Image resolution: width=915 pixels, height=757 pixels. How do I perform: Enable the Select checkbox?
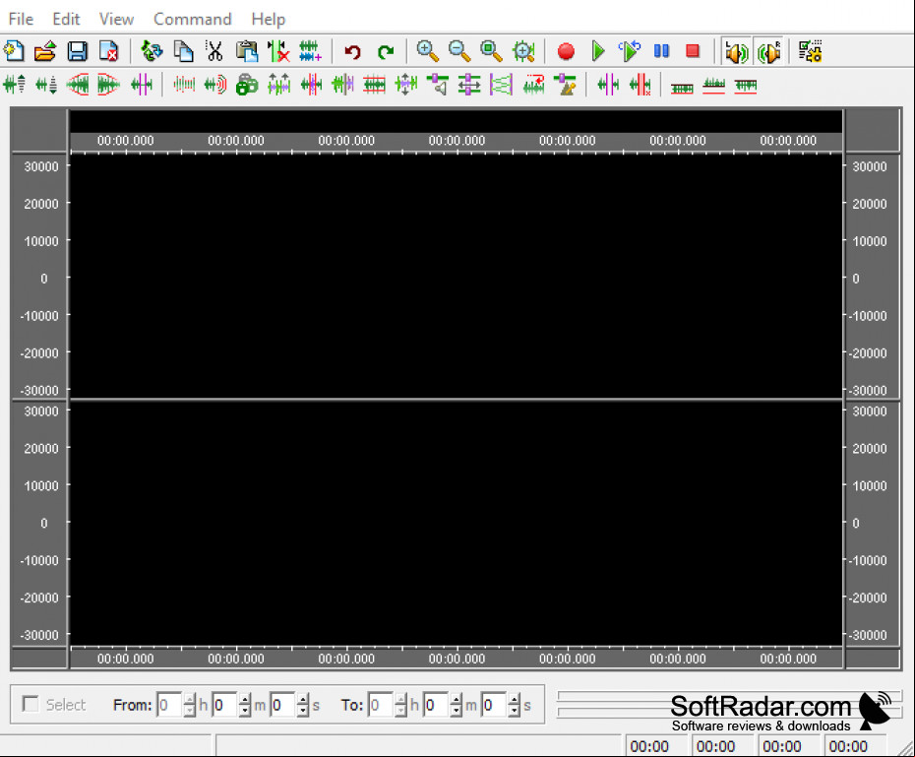(30, 704)
